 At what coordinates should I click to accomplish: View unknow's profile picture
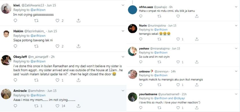click(132, 74)
